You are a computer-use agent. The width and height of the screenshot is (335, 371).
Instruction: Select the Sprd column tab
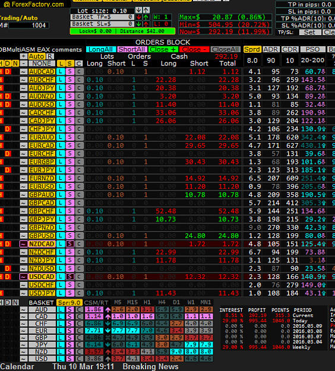(252, 49)
